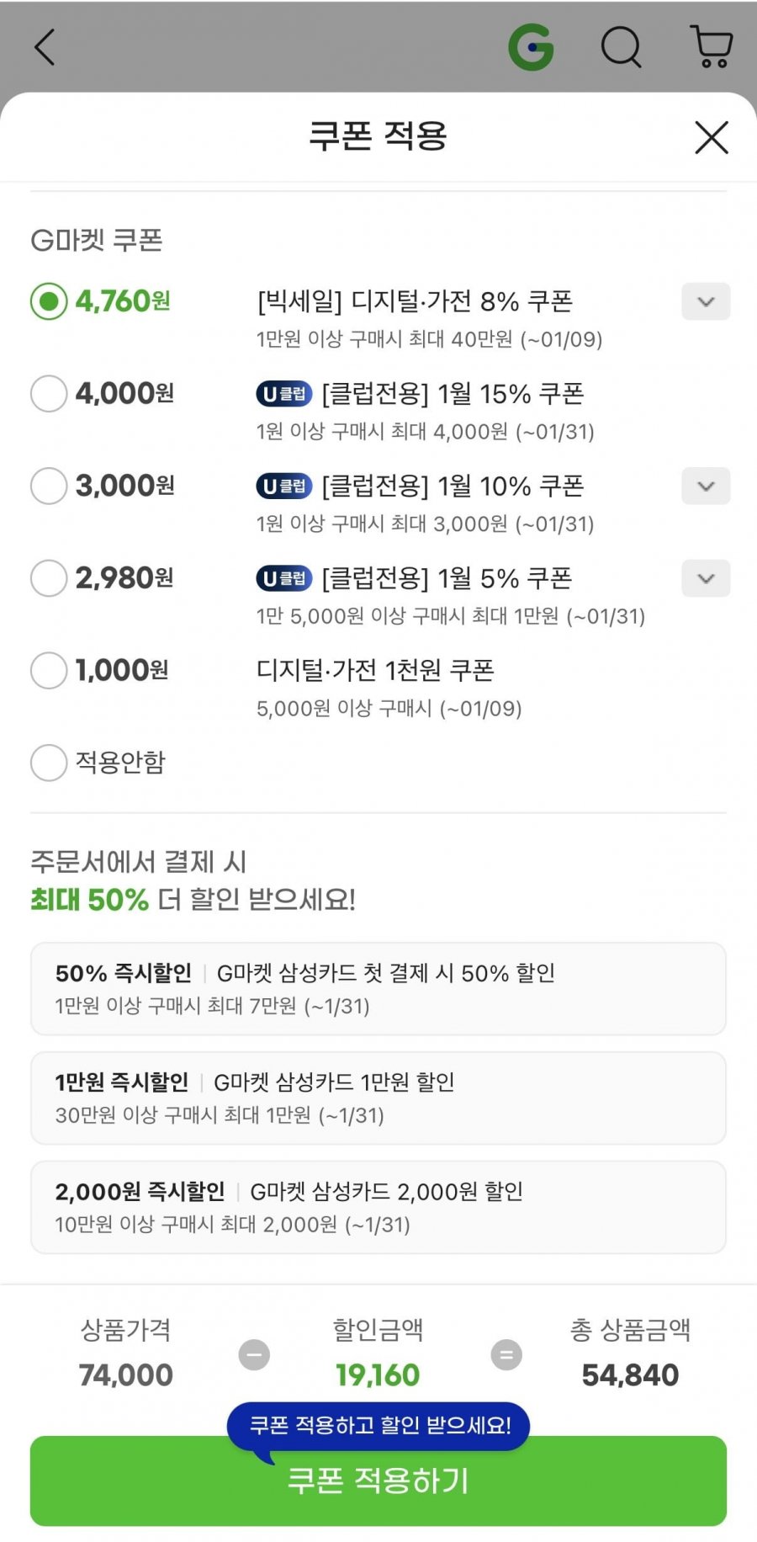Select 적용안함 no-coupon option

[49, 763]
